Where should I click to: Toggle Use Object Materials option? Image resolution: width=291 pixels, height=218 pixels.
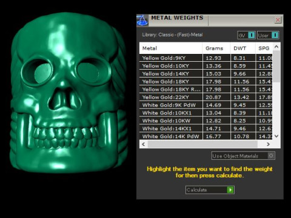click(x=243, y=156)
